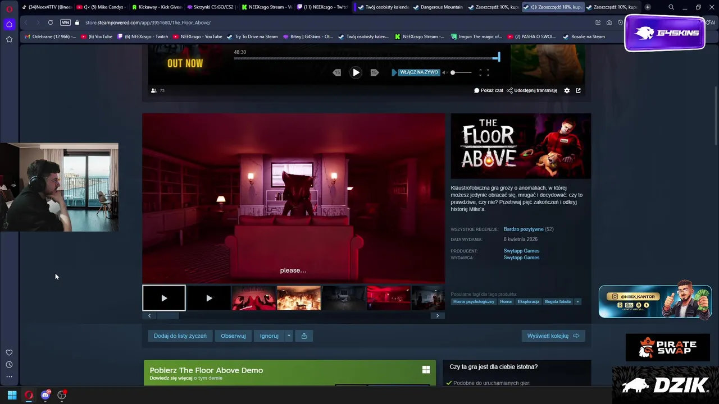Open a new browser tab

[x=648, y=7]
